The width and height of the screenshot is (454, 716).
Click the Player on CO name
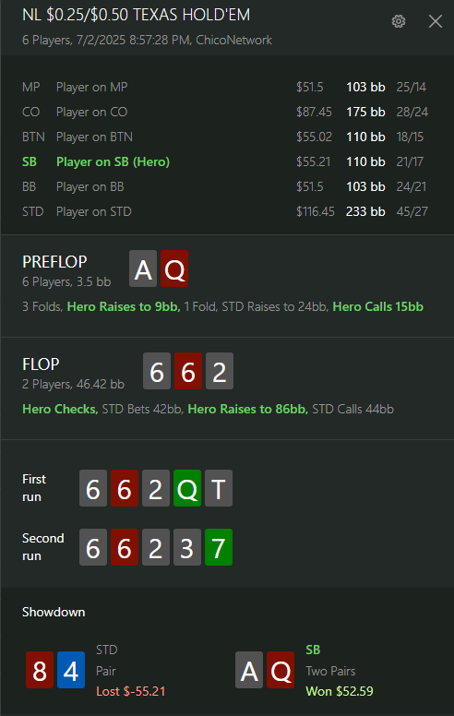pos(91,112)
